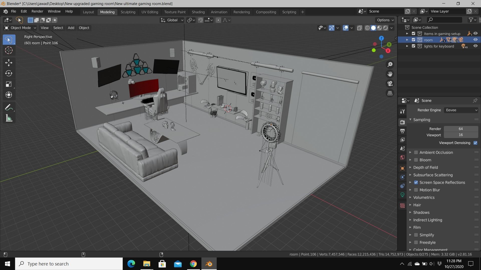Image resolution: width=481 pixels, height=270 pixels.
Task: Collapse the Sampling panel
Action: click(410, 120)
